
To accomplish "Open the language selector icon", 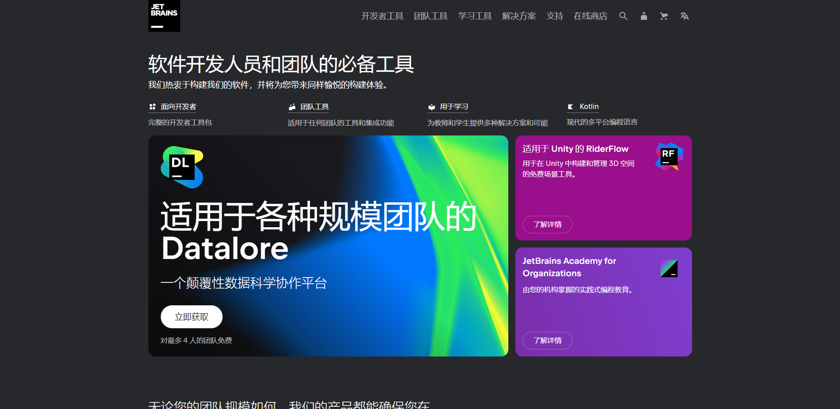I will (x=685, y=16).
